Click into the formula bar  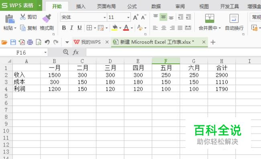(173, 53)
